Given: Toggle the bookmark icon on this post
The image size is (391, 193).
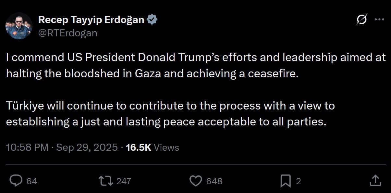Looking at the screenshot, I should [x=286, y=181].
